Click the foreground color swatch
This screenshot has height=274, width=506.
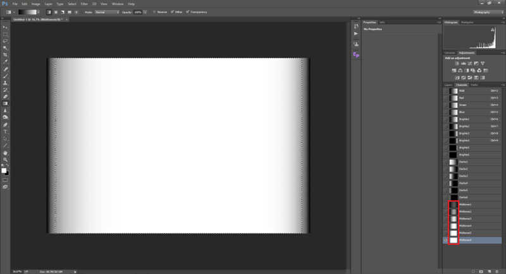point(4,169)
